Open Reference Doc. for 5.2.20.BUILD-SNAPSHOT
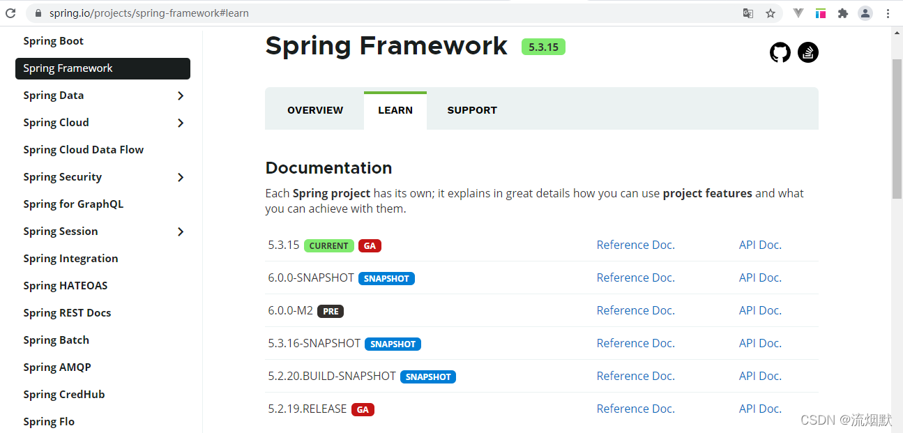 point(635,376)
